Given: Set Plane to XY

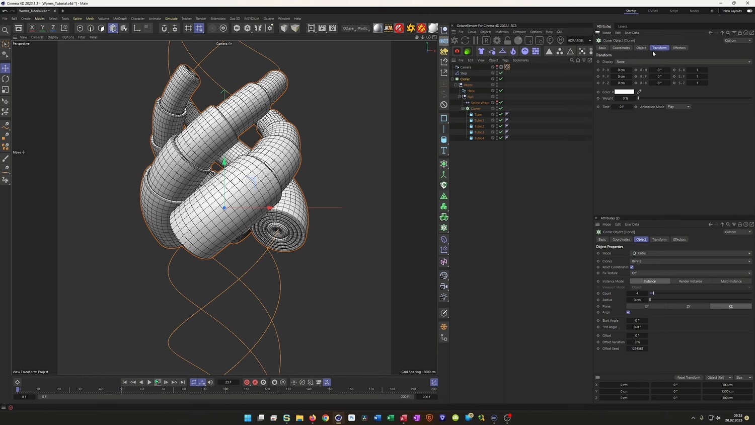Looking at the screenshot, I should click(647, 306).
